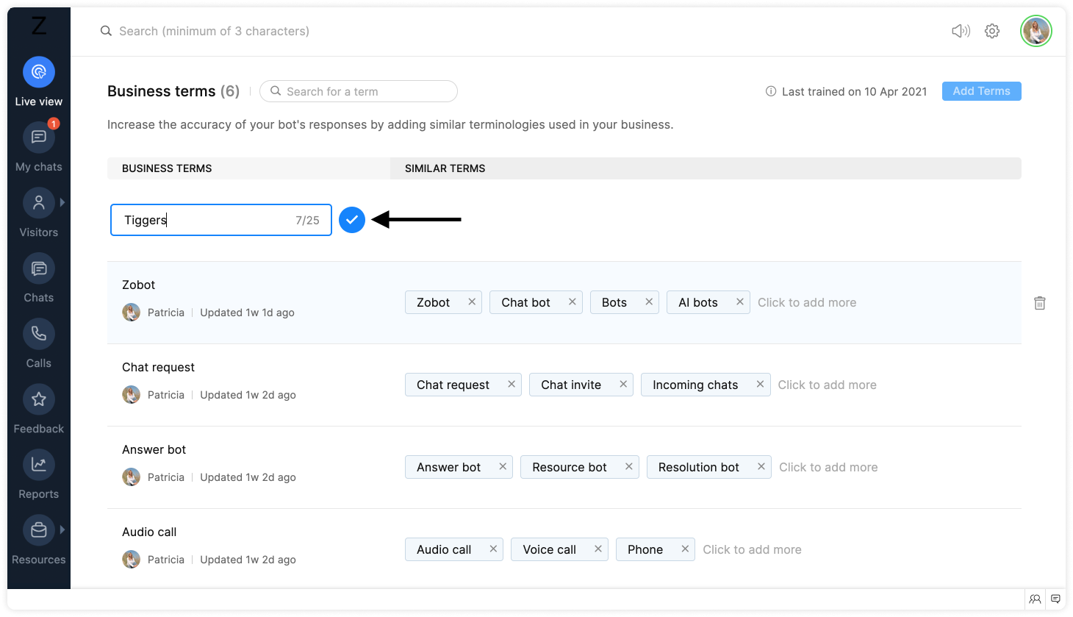Expand the Visitors submenu arrow
1073x617 pixels.
pyautogui.click(x=62, y=202)
